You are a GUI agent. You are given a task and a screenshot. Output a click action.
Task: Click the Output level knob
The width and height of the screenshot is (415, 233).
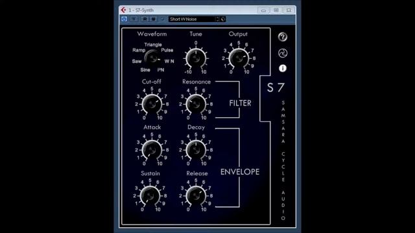239,58
